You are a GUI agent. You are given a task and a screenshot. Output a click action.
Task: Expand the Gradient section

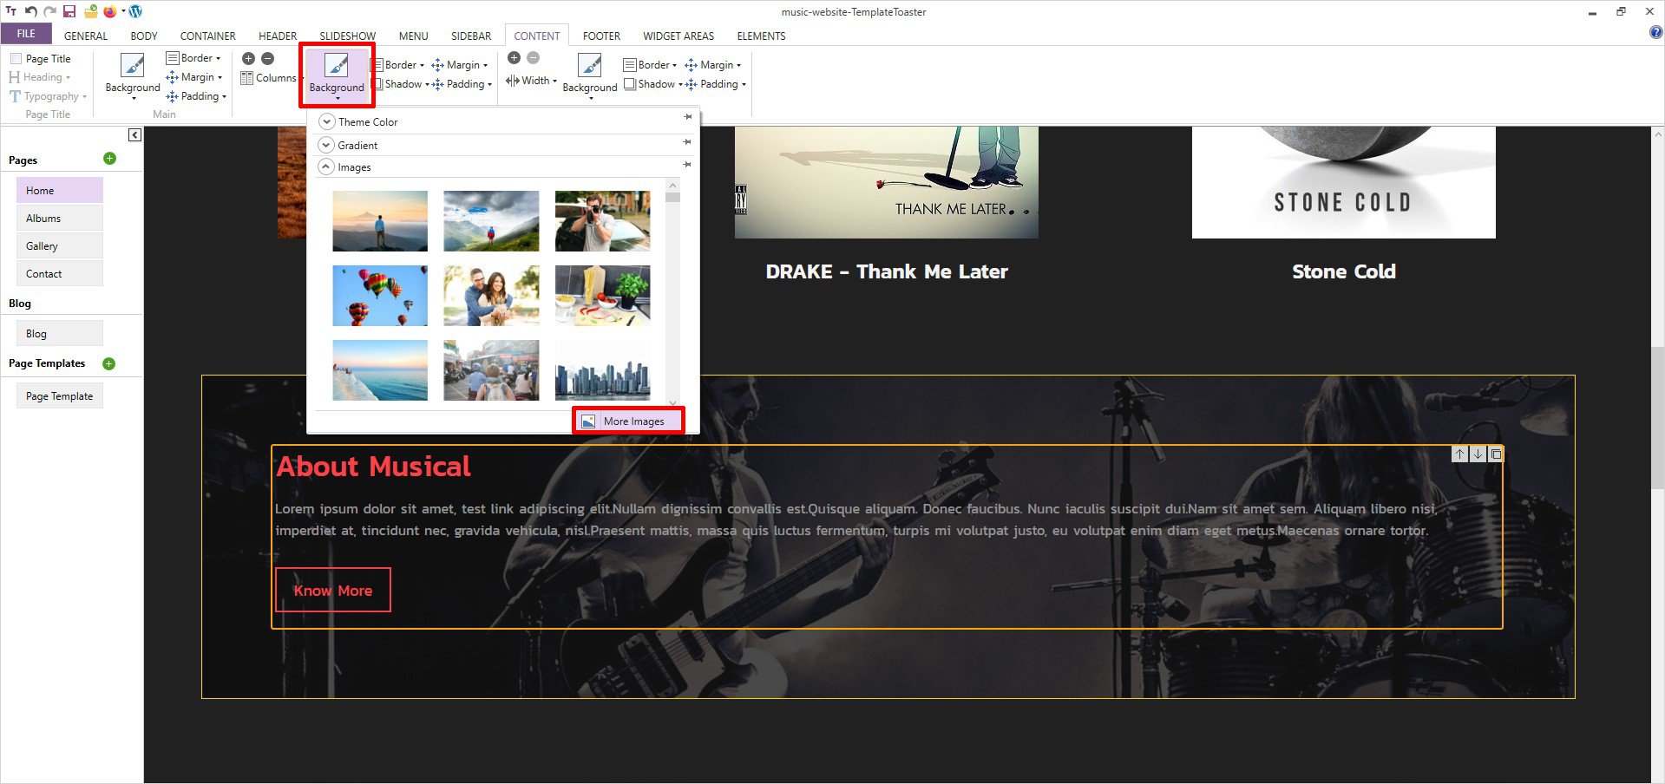click(327, 146)
